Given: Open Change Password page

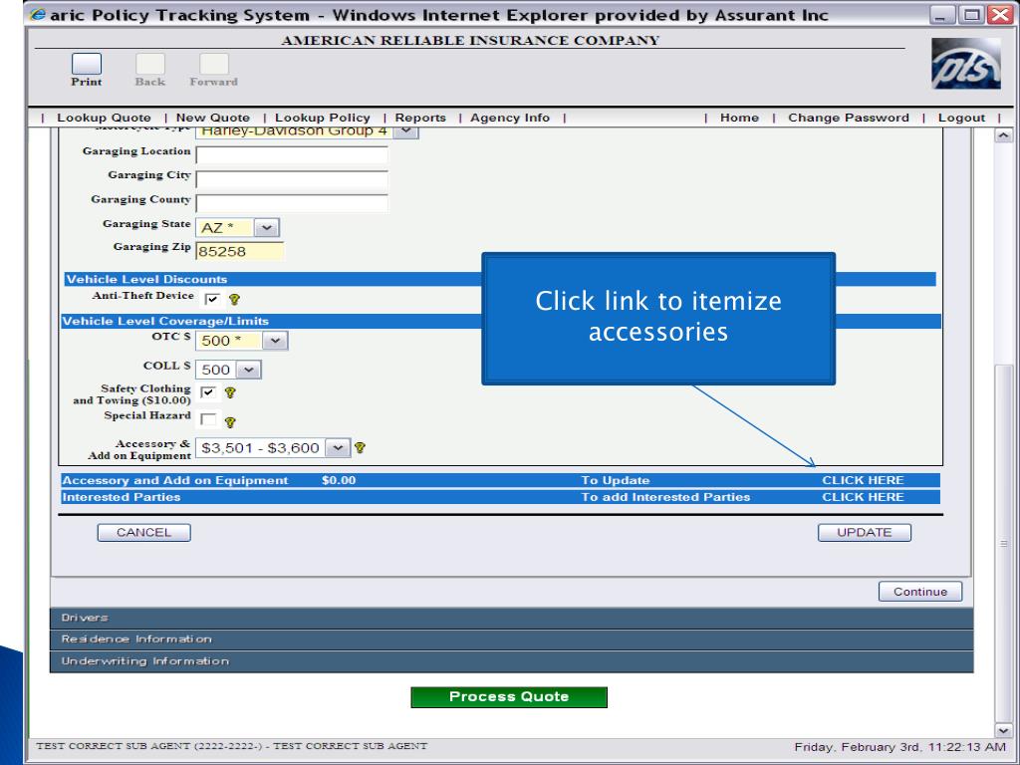Looking at the screenshot, I should coord(849,118).
